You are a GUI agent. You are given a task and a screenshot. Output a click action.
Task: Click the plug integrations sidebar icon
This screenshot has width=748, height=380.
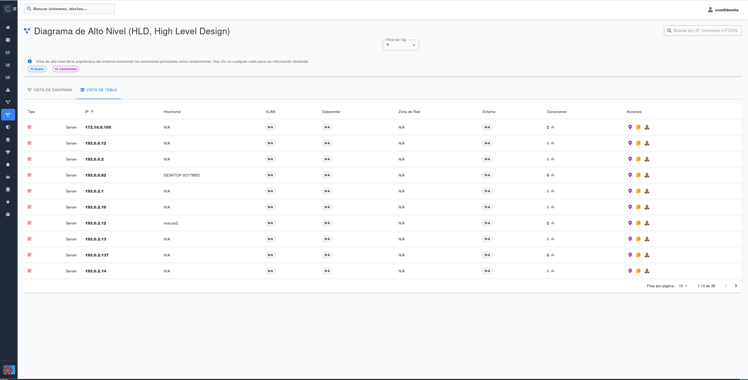point(8,202)
